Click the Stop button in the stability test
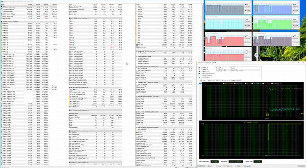This screenshot has width=306, height=168. click(209, 166)
